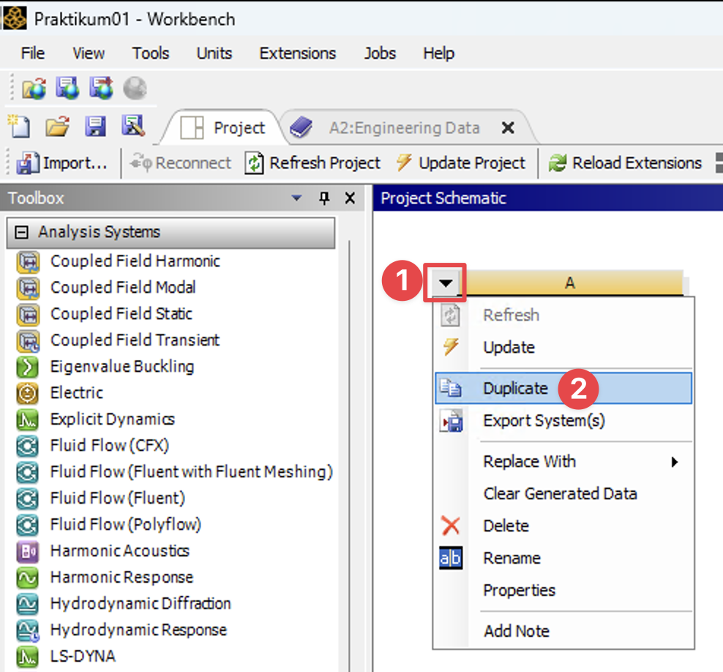Viewport: 723px width, 672px height.
Task: Click the Open folder icon
Action: 56,127
